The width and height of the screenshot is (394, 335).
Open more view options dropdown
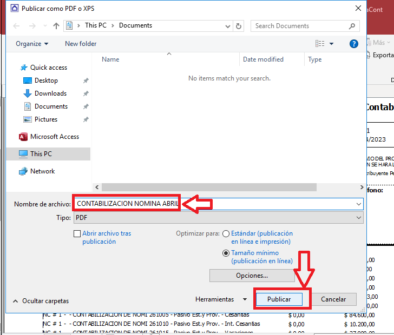click(x=331, y=44)
